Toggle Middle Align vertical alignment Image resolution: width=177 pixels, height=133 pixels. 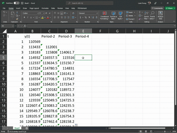pos(58,13)
